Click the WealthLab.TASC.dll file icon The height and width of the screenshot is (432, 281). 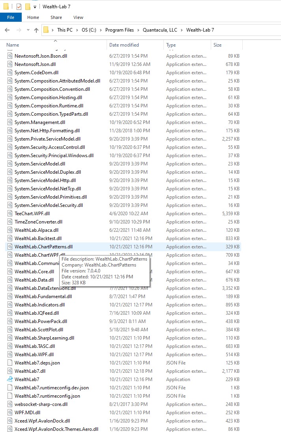[x=10, y=346]
